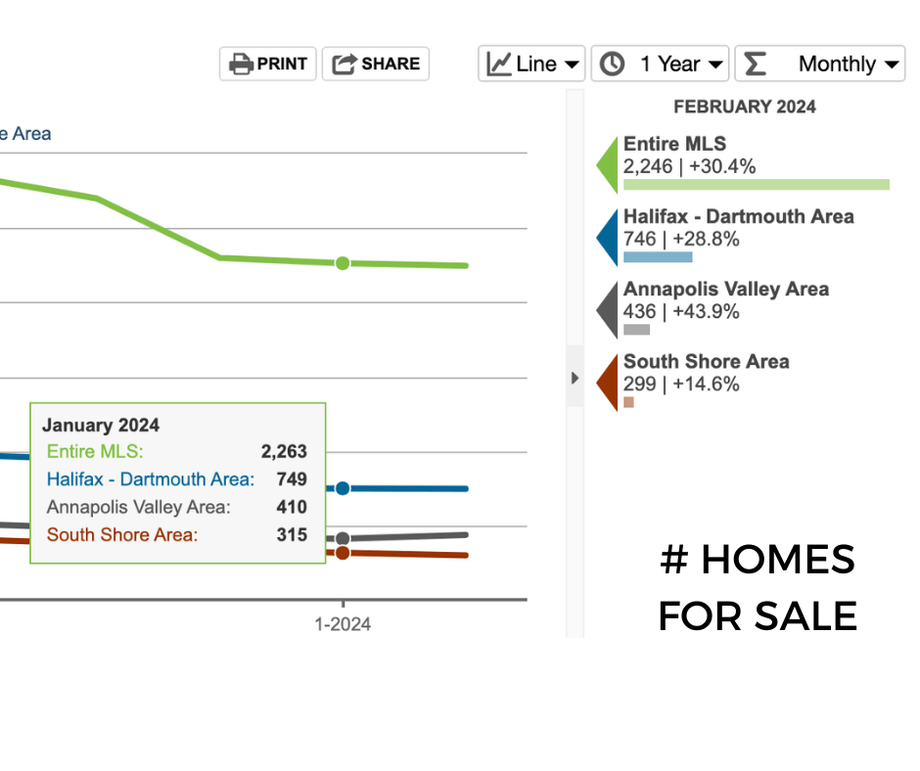Click the green data point on Entire MLS line
The width and height of the screenshot is (920, 771).
point(343,263)
